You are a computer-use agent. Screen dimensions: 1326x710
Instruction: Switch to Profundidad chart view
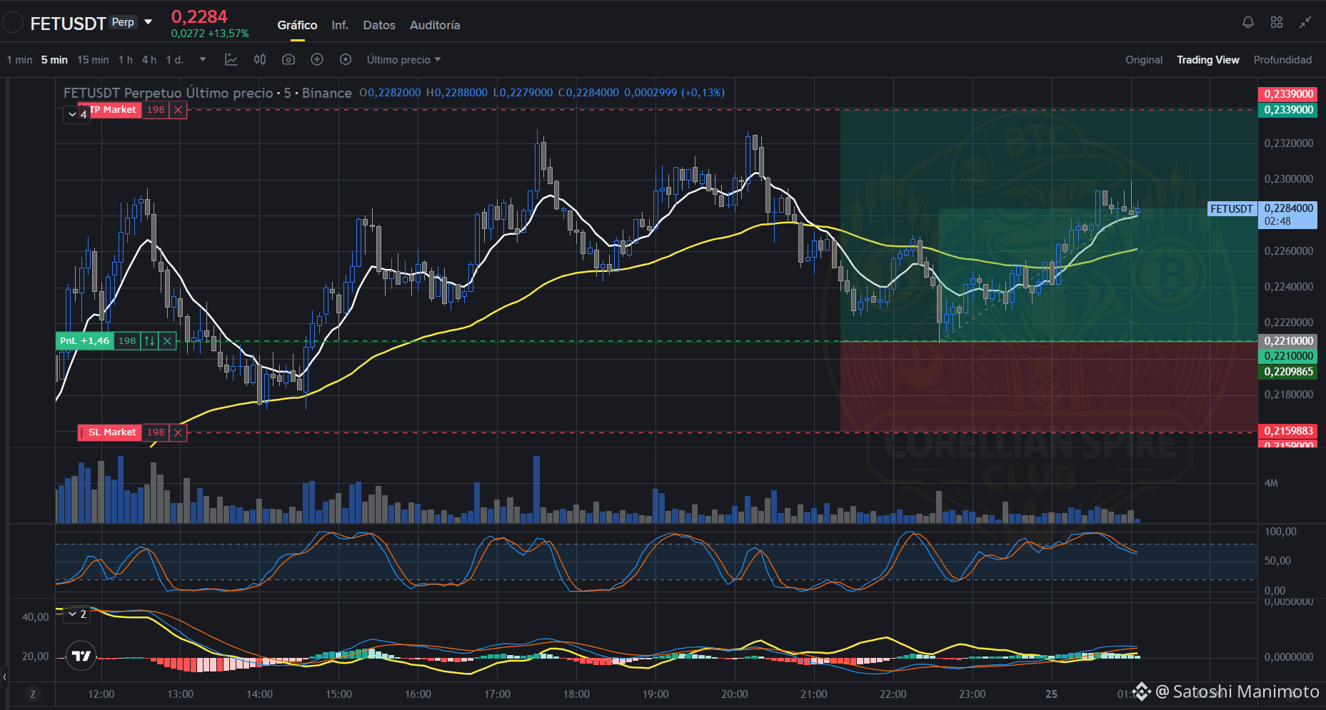point(1282,60)
